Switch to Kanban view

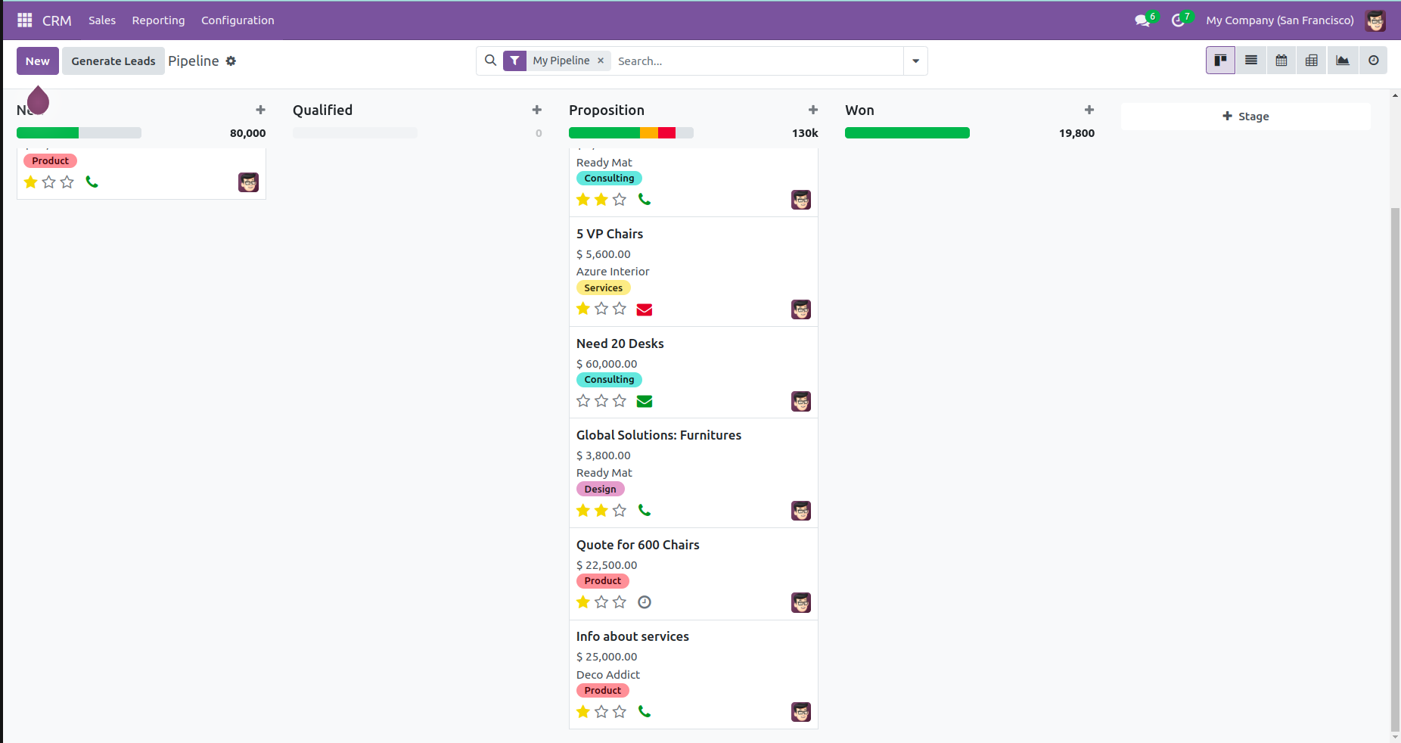point(1220,61)
